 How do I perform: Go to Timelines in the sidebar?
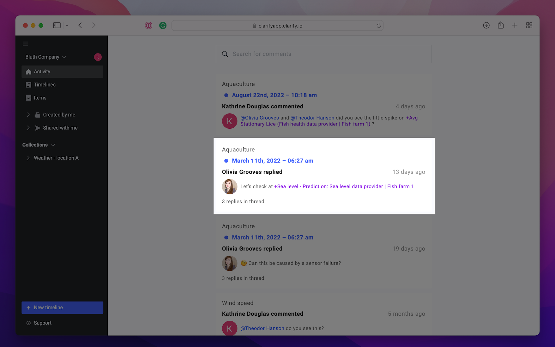pyautogui.click(x=45, y=85)
